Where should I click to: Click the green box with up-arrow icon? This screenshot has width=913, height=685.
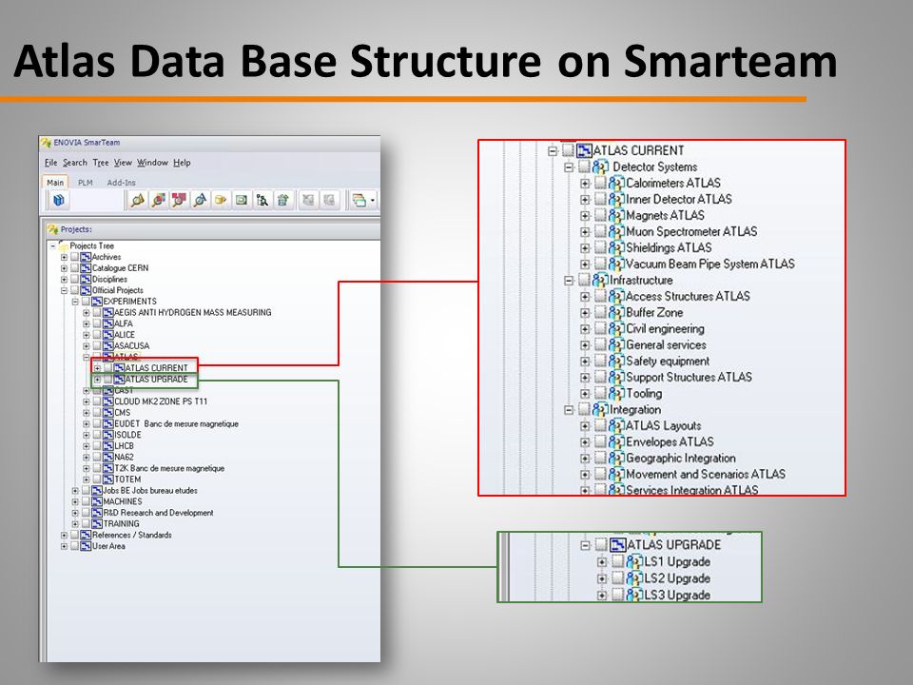(x=283, y=201)
